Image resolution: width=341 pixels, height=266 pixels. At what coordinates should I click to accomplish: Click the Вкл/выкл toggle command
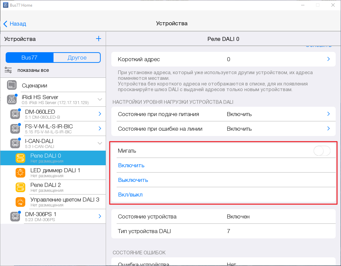pos(130,195)
